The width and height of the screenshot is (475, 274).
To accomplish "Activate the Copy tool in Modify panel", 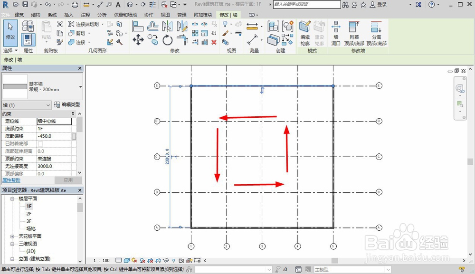I will point(152,40).
